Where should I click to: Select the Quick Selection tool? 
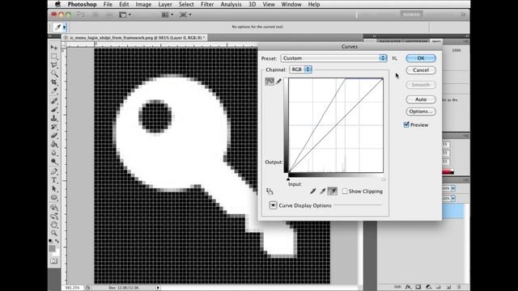point(54,74)
